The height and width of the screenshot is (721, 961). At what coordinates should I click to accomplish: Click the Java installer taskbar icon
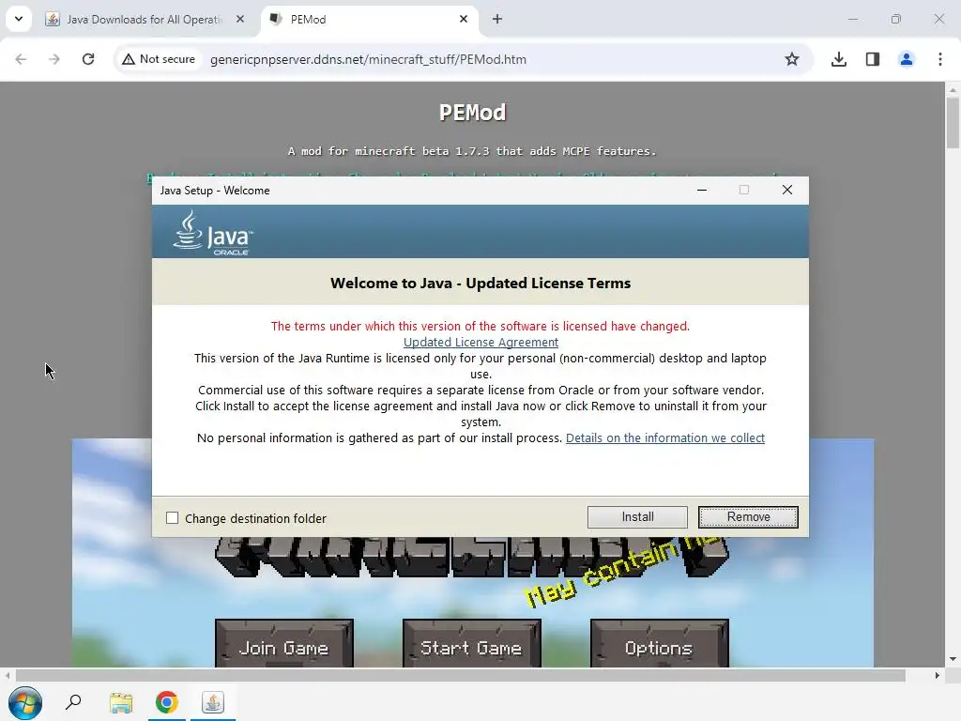pyautogui.click(x=213, y=702)
